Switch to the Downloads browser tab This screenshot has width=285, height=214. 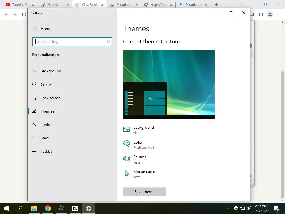(x=193, y=5)
